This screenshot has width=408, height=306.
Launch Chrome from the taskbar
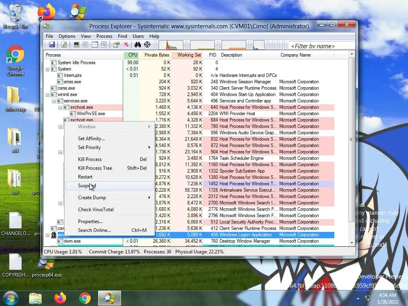85,298
